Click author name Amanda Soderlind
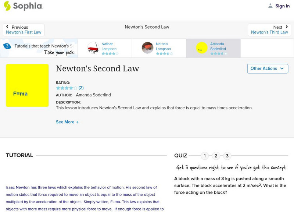The height and width of the screenshot is (212, 294). click(x=93, y=95)
